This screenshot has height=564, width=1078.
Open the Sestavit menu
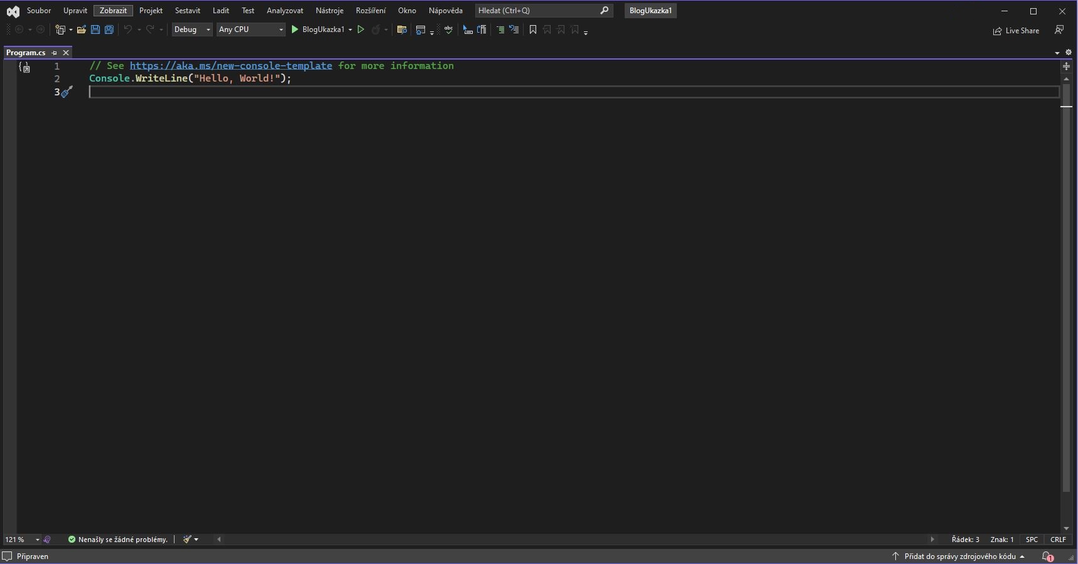coord(188,11)
